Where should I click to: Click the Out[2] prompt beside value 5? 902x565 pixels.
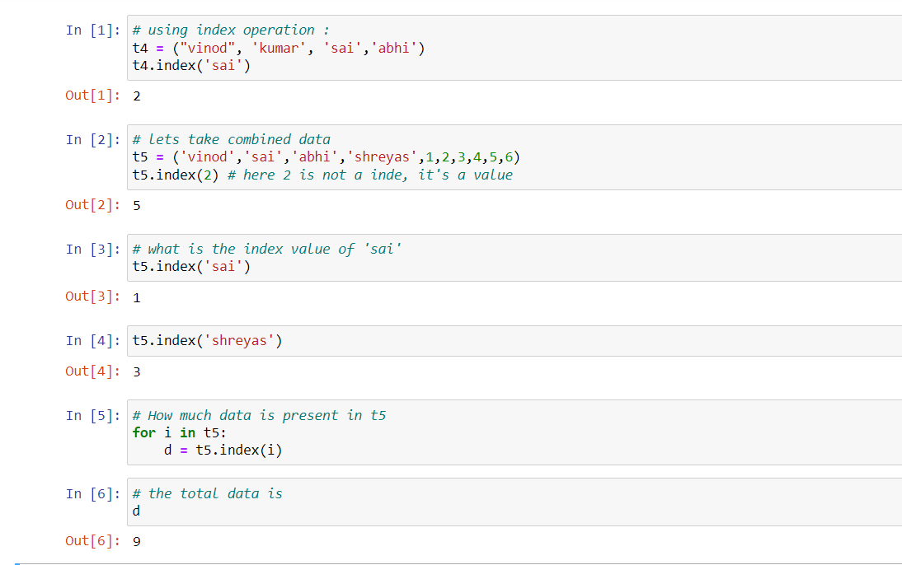pos(92,205)
